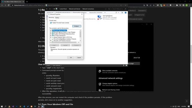Screen dimensions: 192x108
Task: Click the Overwatch 2 tag on webpage
Action: click(142, 11)
